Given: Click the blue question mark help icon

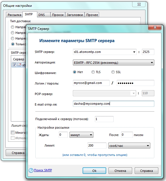Looking at the screenshot, I should click(x=31, y=170).
